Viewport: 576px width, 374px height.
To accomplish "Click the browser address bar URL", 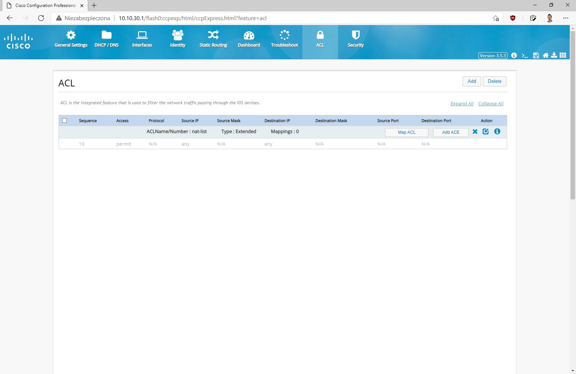I will (193, 18).
